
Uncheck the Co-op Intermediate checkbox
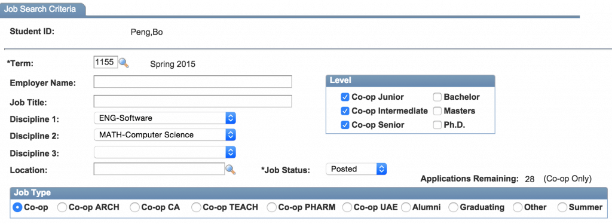pyautogui.click(x=345, y=111)
